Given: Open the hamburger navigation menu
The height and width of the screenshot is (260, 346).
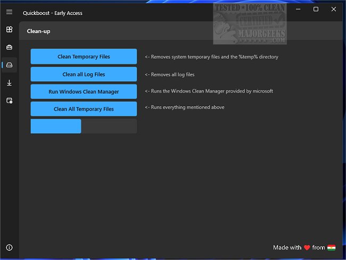Looking at the screenshot, I should pos(9,12).
